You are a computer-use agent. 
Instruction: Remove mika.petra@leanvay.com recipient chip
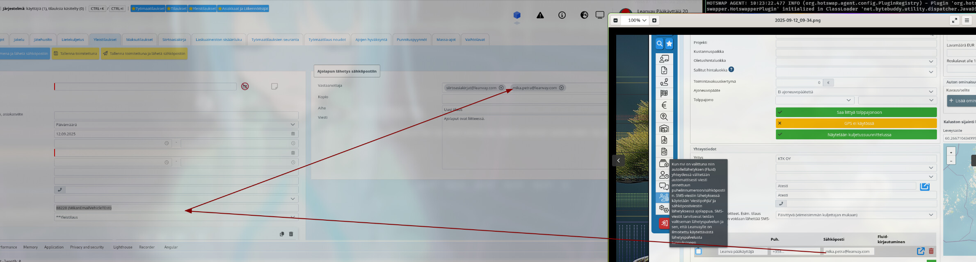pyautogui.click(x=561, y=88)
